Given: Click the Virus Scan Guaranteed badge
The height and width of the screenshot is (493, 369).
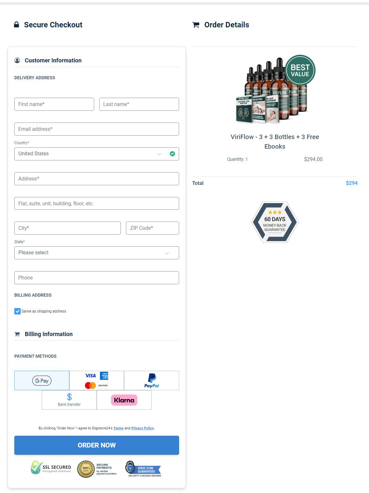Looking at the screenshot, I should tap(143, 469).
